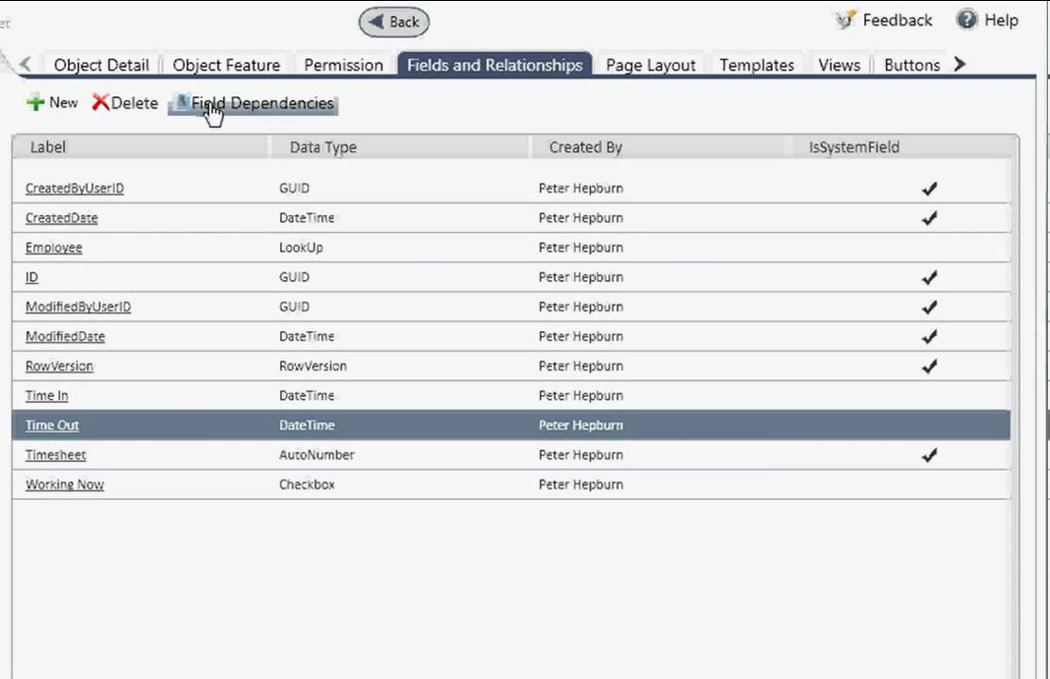Screen dimensions: 1050x679
Task: Click system field checkmark for RowVersion
Action: pos(929,366)
